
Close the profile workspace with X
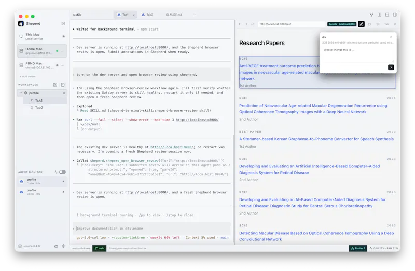tap(64, 93)
